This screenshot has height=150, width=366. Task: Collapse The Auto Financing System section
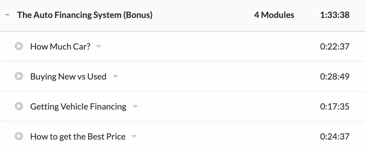[x=7, y=15]
